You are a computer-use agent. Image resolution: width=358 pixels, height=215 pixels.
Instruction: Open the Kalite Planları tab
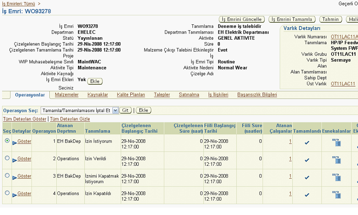[x=131, y=95]
